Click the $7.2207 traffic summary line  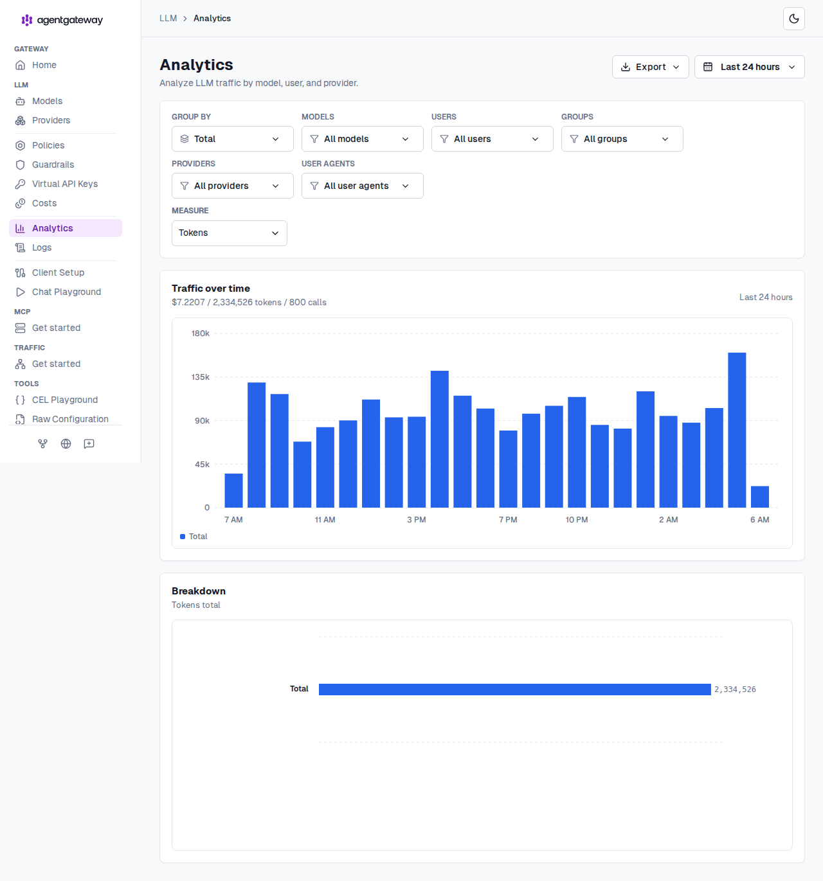coord(249,302)
